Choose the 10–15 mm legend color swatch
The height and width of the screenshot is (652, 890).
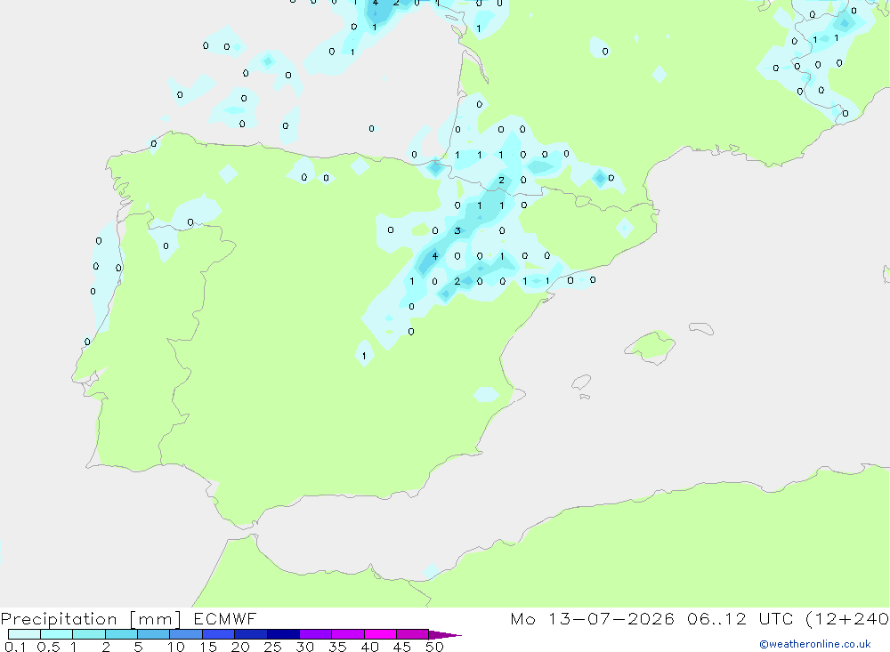click(x=186, y=634)
